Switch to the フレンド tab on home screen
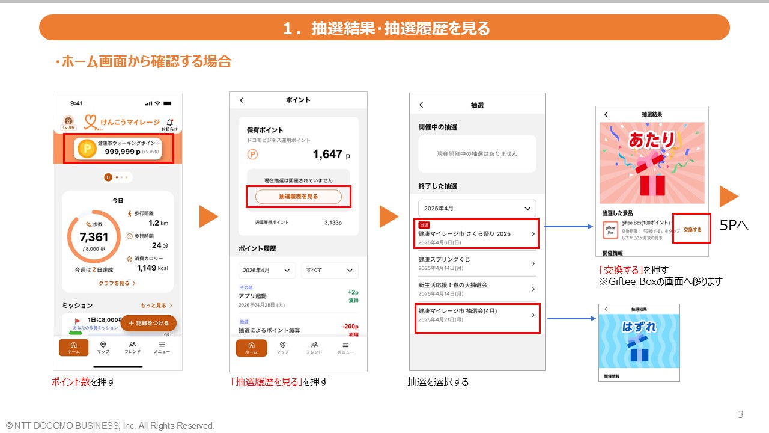The image size is (769, 433). tap(132, 348)
